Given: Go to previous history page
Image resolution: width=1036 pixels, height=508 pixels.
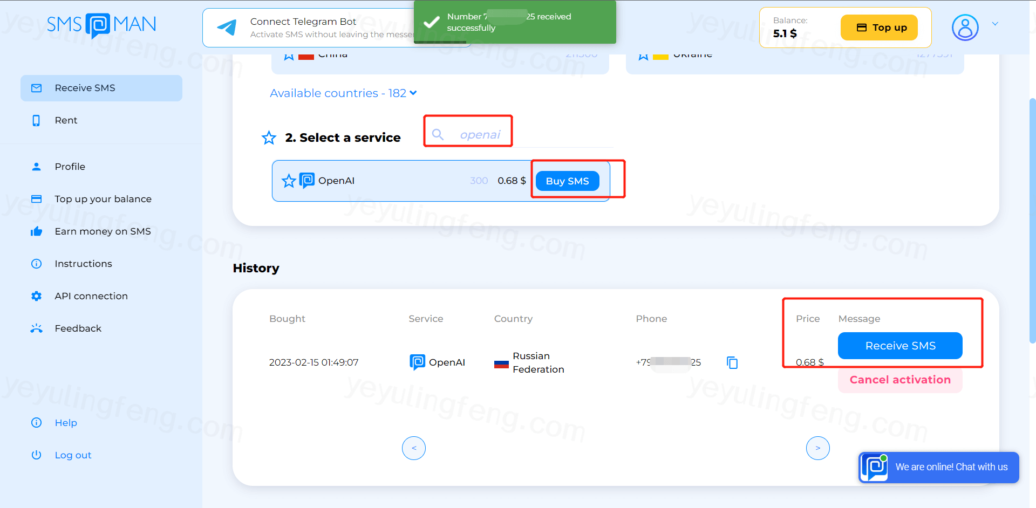Looking at the screenshot, I should 414,448.
